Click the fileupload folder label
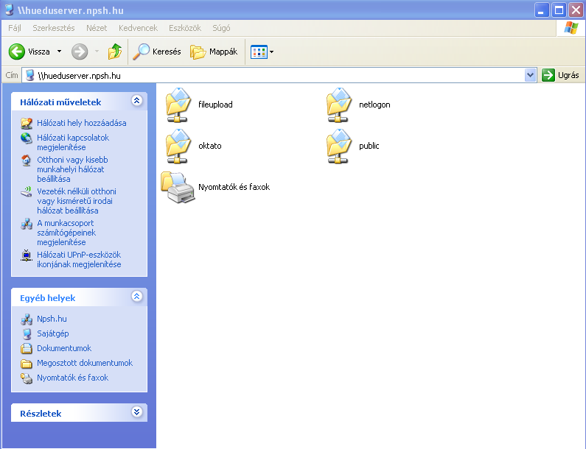Screen dimensions: 586x449 (x=215, y=105)
